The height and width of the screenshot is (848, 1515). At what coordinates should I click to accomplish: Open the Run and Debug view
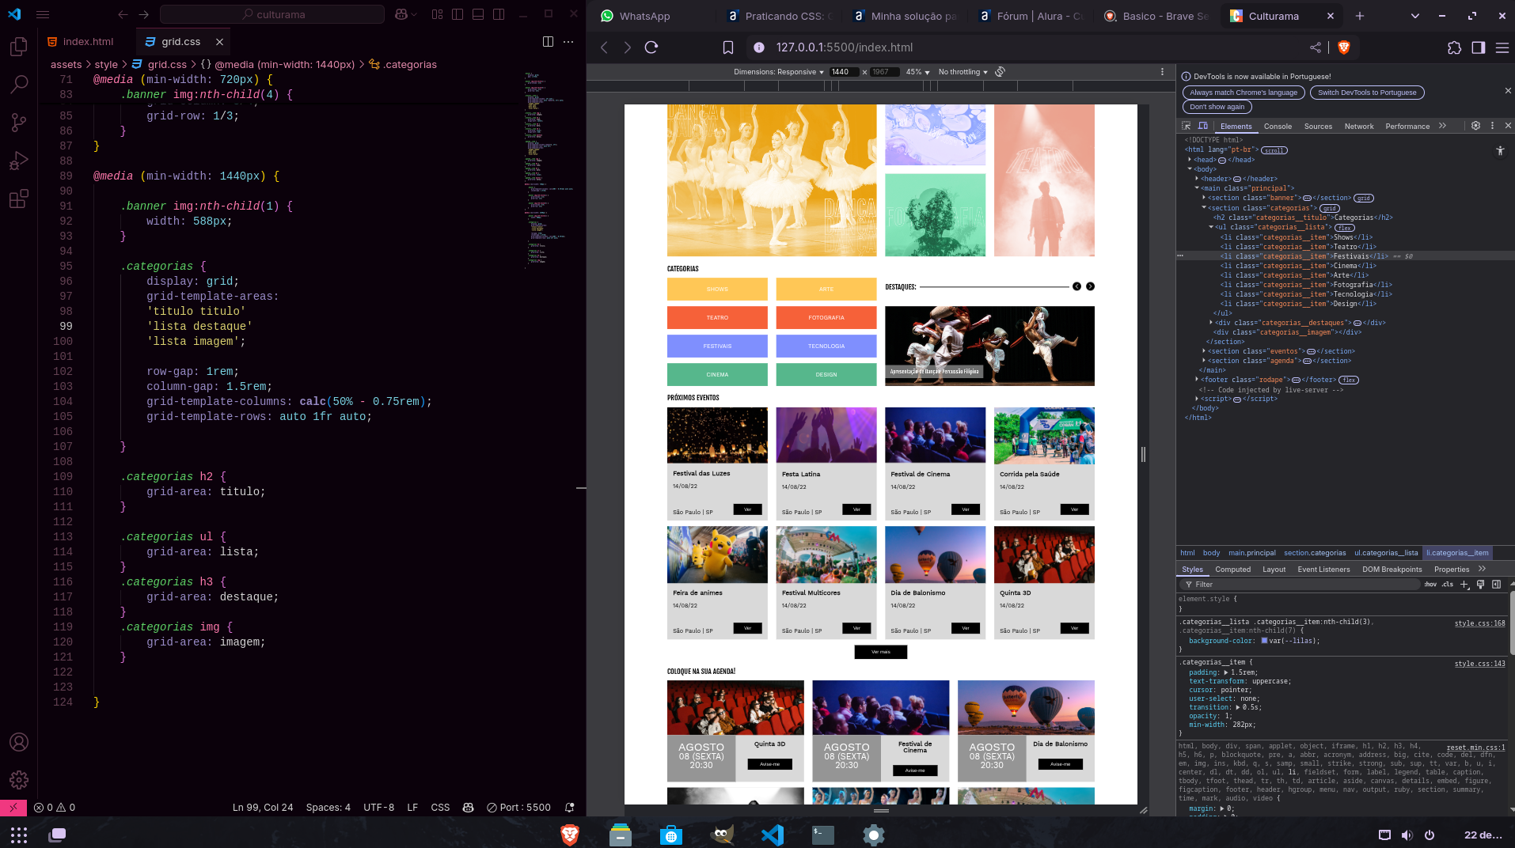pos(19,161)
